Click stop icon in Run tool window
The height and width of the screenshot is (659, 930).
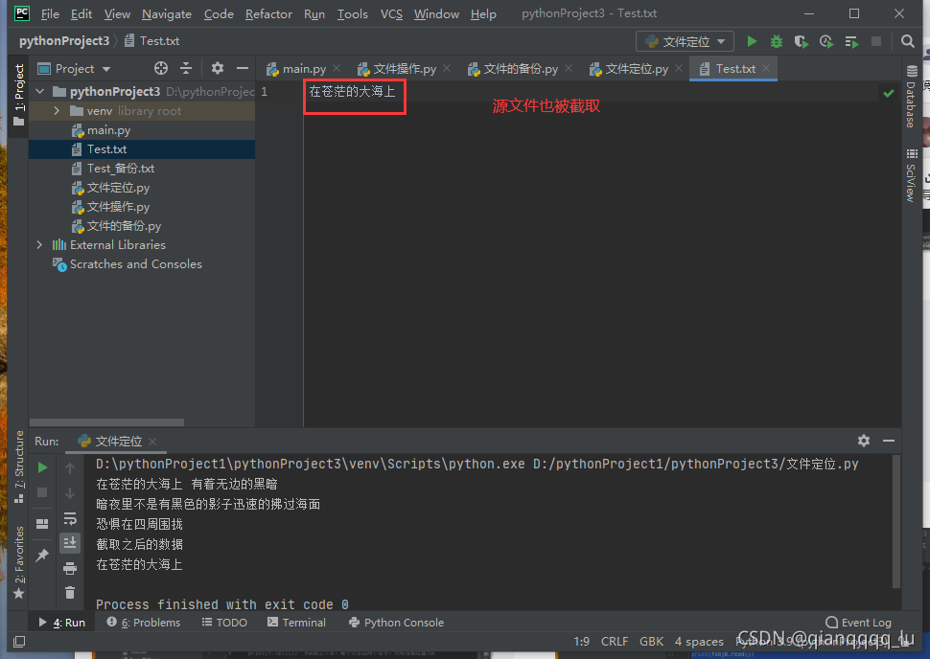[x=43, y=492]
